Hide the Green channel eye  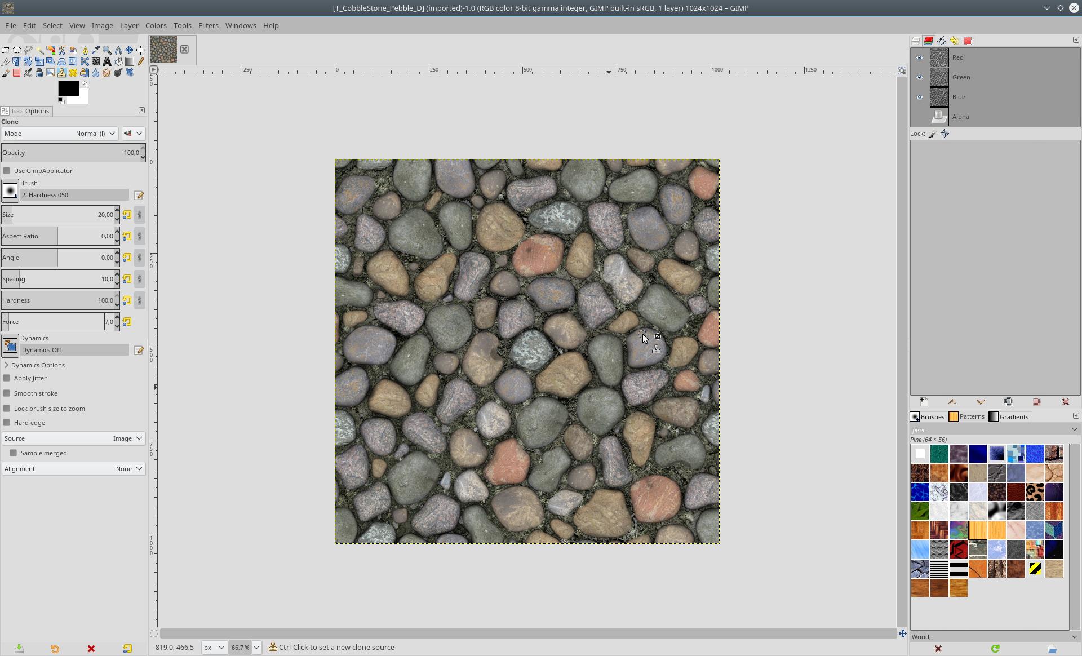click(919, 77)
